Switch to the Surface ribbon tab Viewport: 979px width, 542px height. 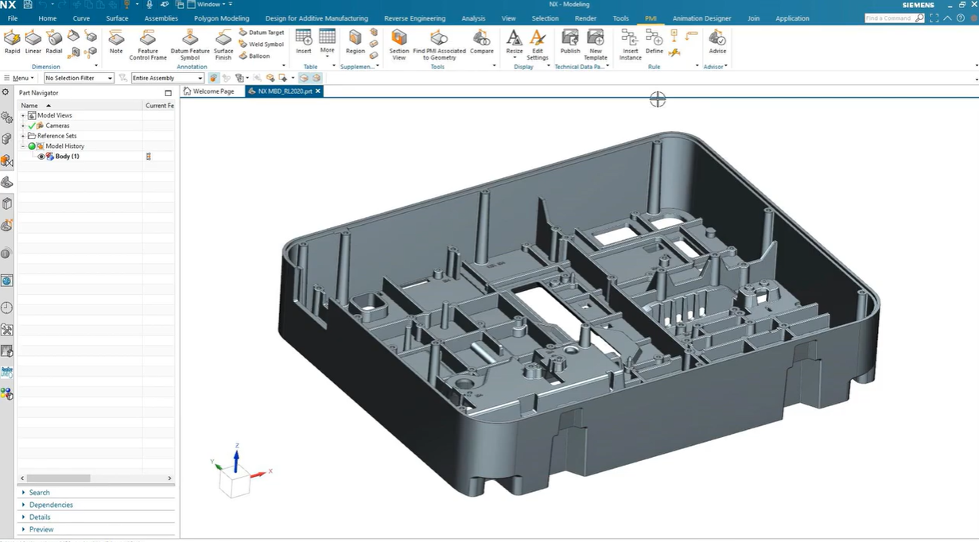click(117, 18)
